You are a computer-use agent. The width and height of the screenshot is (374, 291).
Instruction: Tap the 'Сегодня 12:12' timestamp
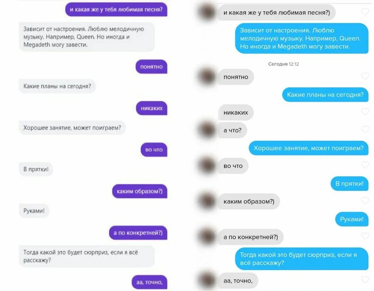(283, 64)
